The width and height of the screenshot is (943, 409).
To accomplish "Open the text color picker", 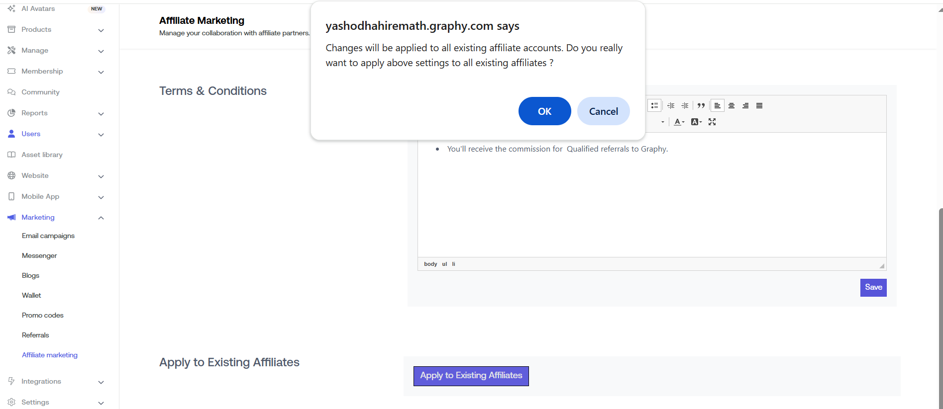I will (x=679, y=122).
